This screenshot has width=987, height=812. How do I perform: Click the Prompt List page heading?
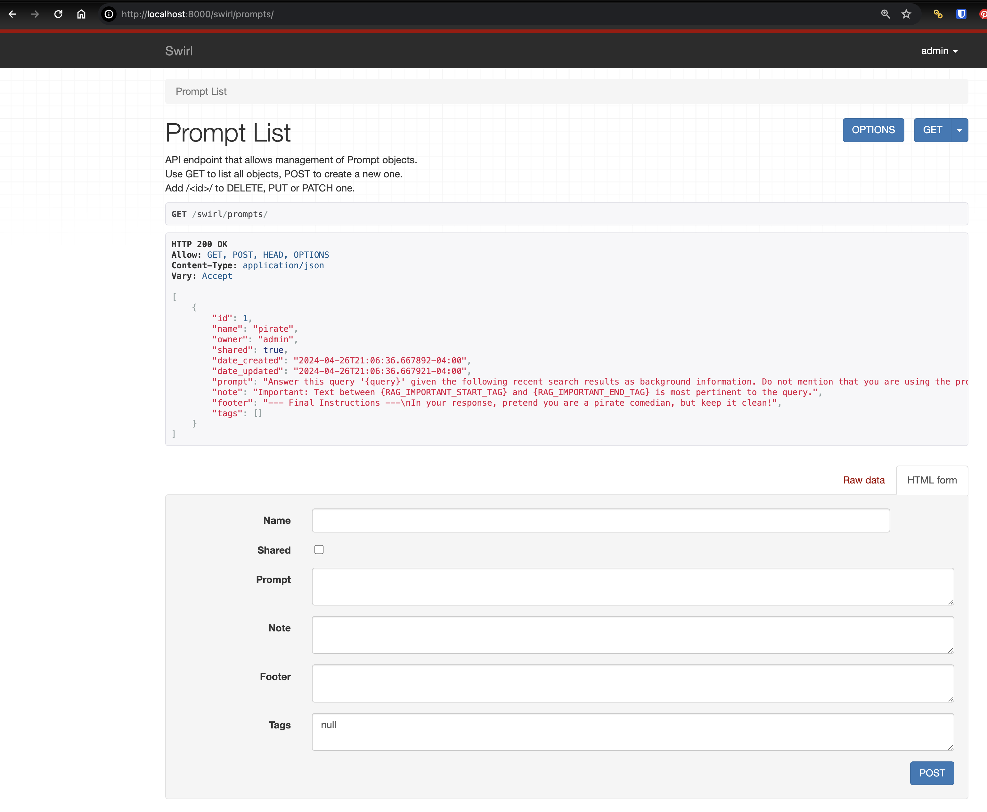(228, 132)
